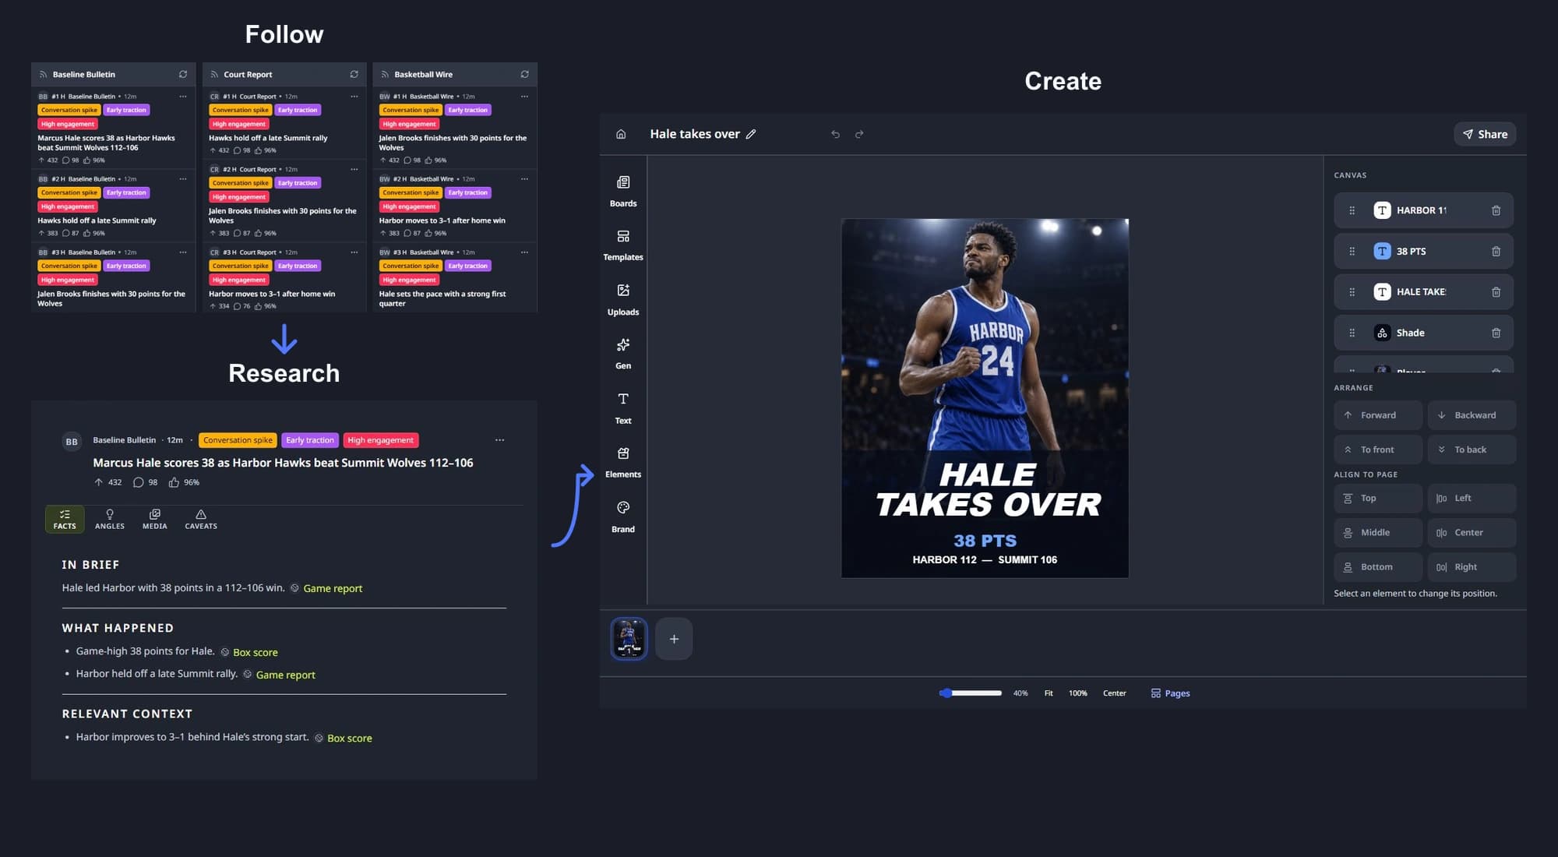Select the Shade layer row
The width and height of the screenshot is (1558, 857).
[x=1424, y=333]
